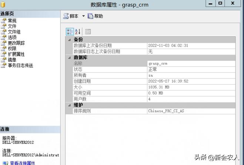The width and height of the screenshot is (244, 165).
Task: Click the property pages icon
Action: click(x=88, y=31)
